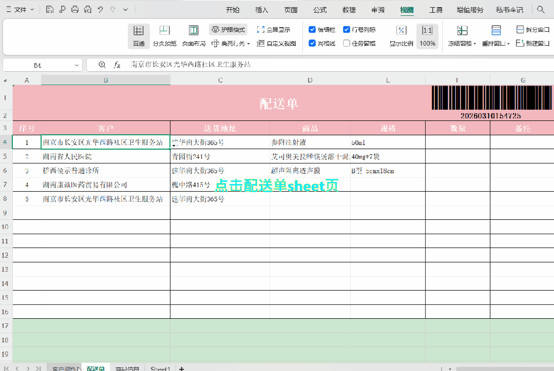This screenshot has width=554, height=371.
Task: Open the 公式 Formulas ribbon tab
Action: pyautogui.click(x=320, y=10)
